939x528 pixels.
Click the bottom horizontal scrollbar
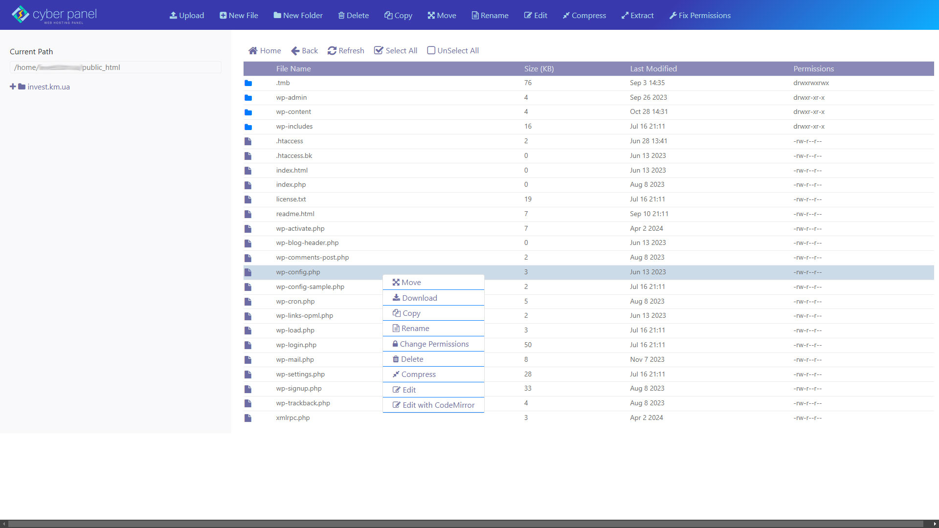pyautogui.click(x=465, y=524)
